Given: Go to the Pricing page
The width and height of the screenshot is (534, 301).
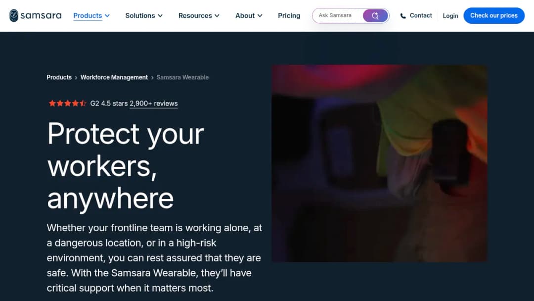Looking at the screenshot, I should 289,16.
